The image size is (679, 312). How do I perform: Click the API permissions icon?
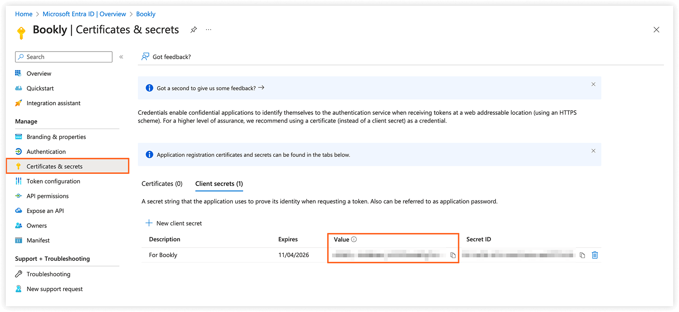(x=18, y=196)
